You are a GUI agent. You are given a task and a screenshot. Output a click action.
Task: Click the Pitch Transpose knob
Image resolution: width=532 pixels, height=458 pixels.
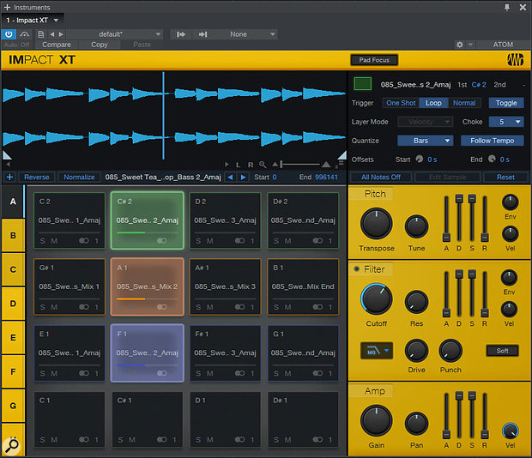(x=376, y=224)
